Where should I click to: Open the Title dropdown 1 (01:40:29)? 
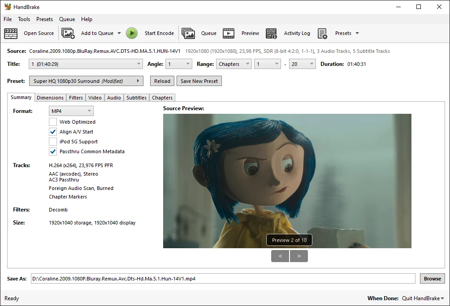tap(86, 64)
